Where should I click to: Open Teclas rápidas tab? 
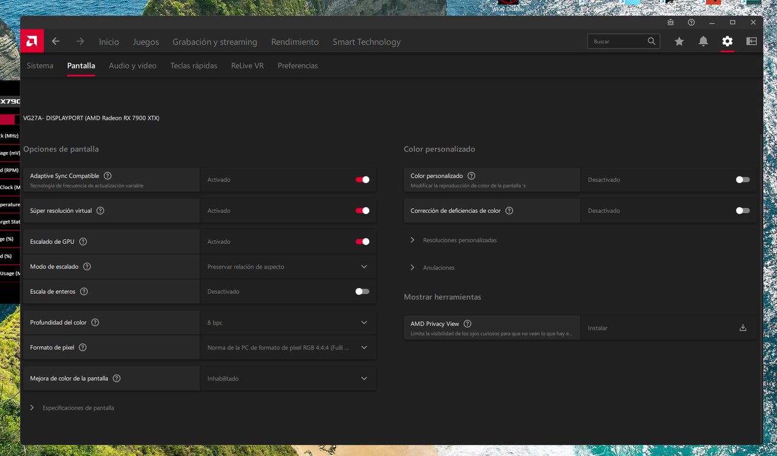(x=194, y=65)
